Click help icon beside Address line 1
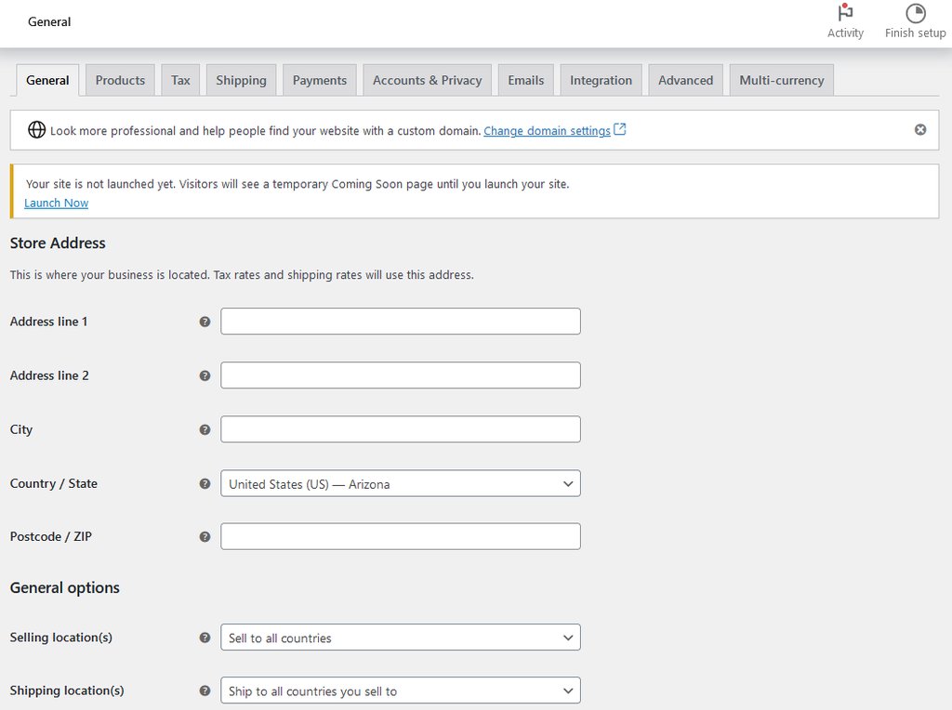 coord(205,322)
